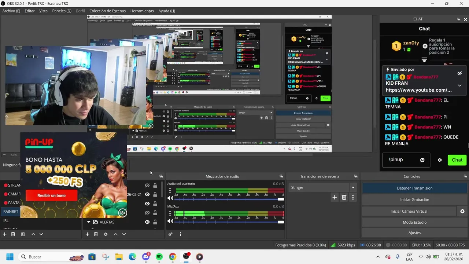Move scene up with the arrow icon
469x264 pixels.
(33, 234)
